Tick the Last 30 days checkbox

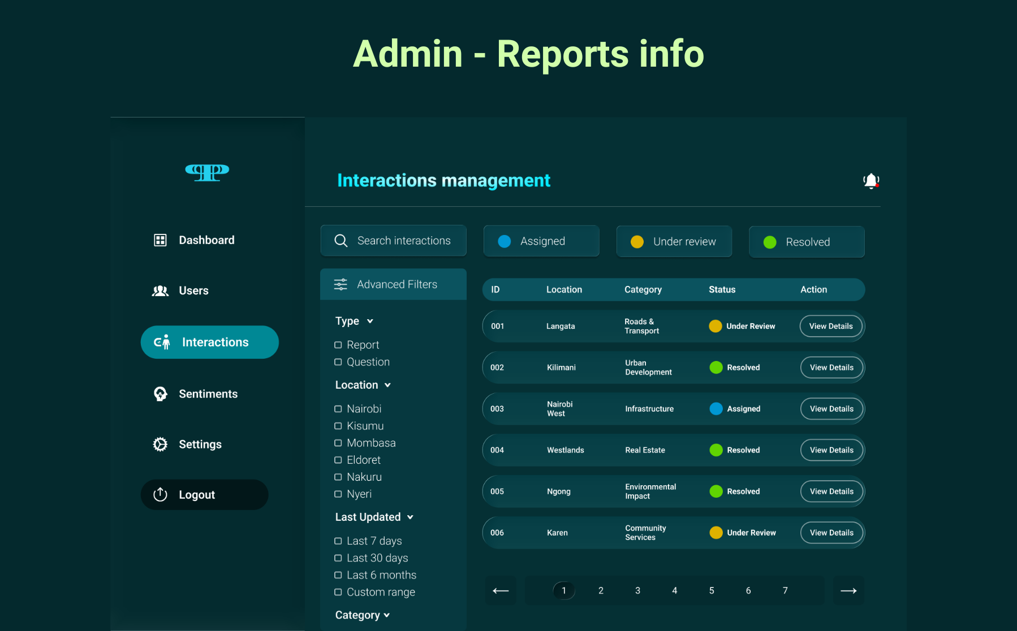pyautogui.click(x=338, y=558)
